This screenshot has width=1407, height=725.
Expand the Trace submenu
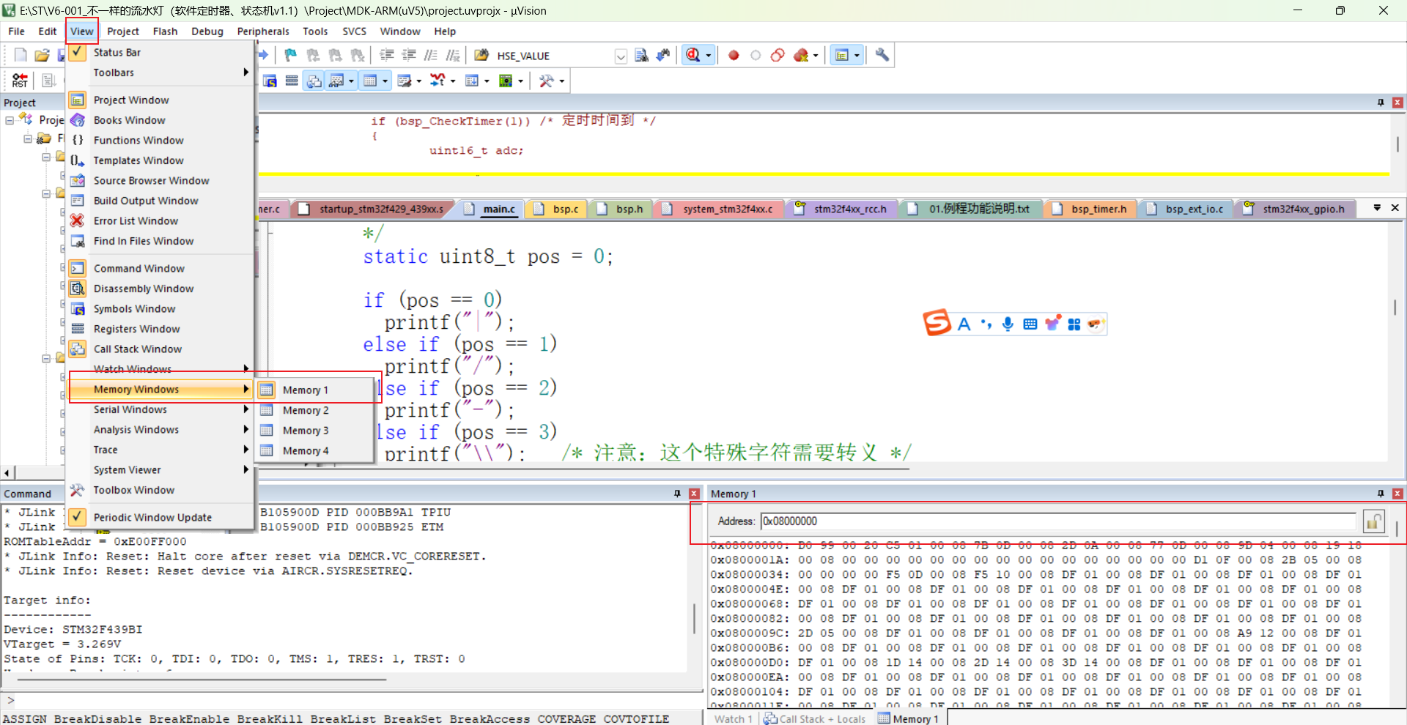(x=160, y=450)
